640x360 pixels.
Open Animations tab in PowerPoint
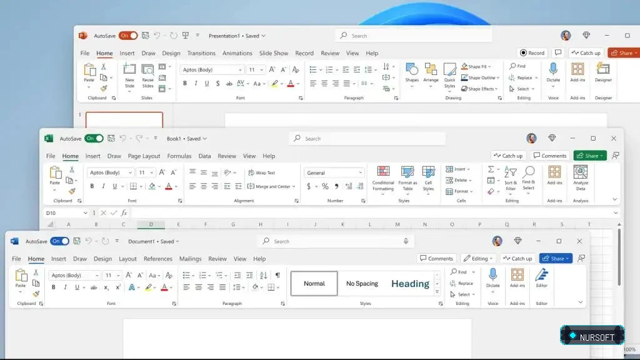(237, 52)
